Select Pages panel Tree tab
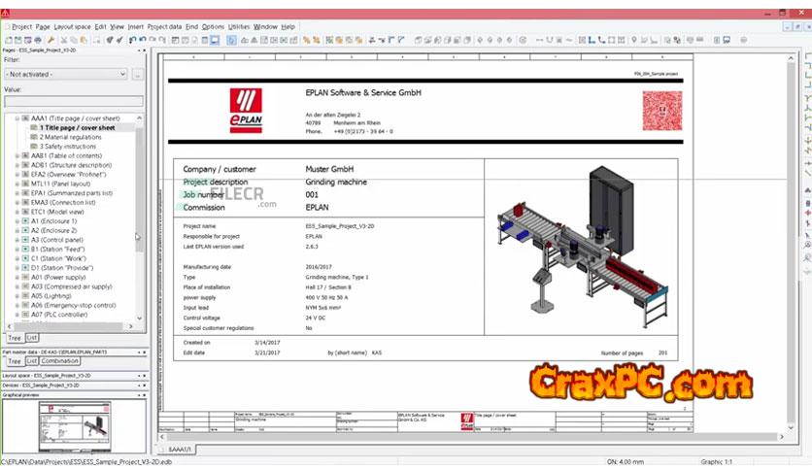 [15, 338]
